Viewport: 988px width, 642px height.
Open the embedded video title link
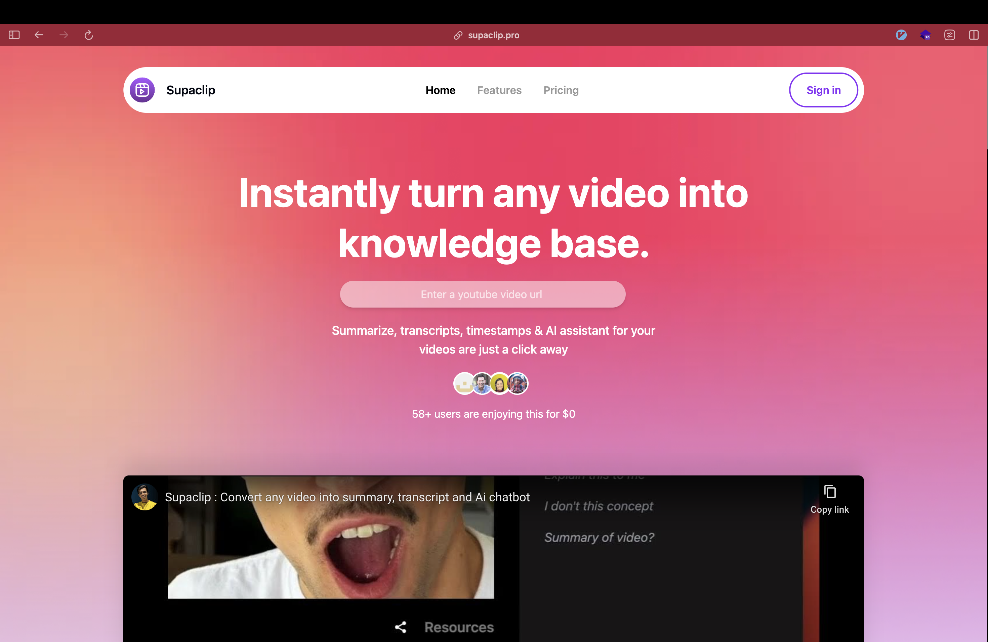(347, 497)
